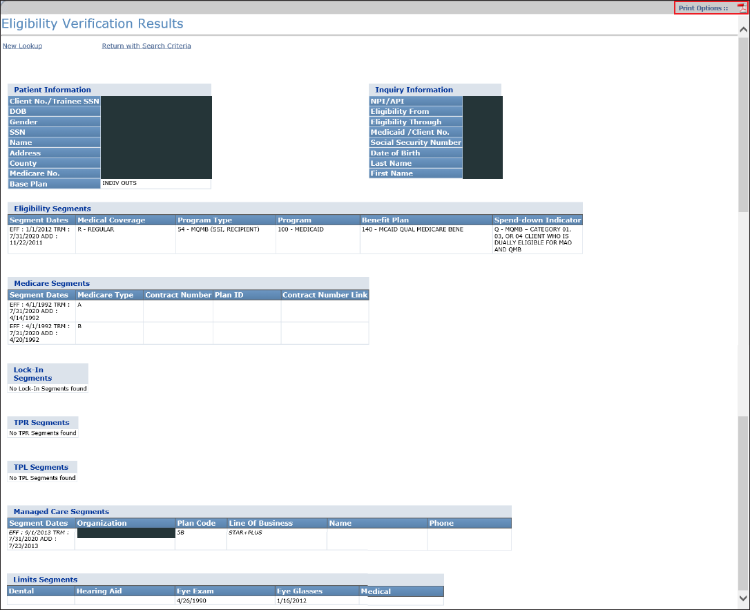Open the Print Options label
Screen dimensions: 750x610
(702, 8)
